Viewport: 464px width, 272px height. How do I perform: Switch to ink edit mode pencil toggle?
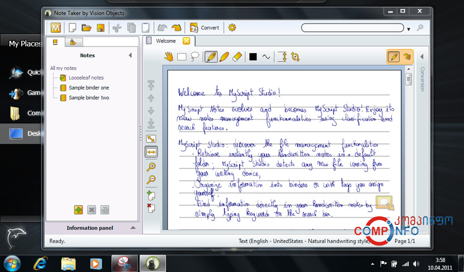(394, 57)
